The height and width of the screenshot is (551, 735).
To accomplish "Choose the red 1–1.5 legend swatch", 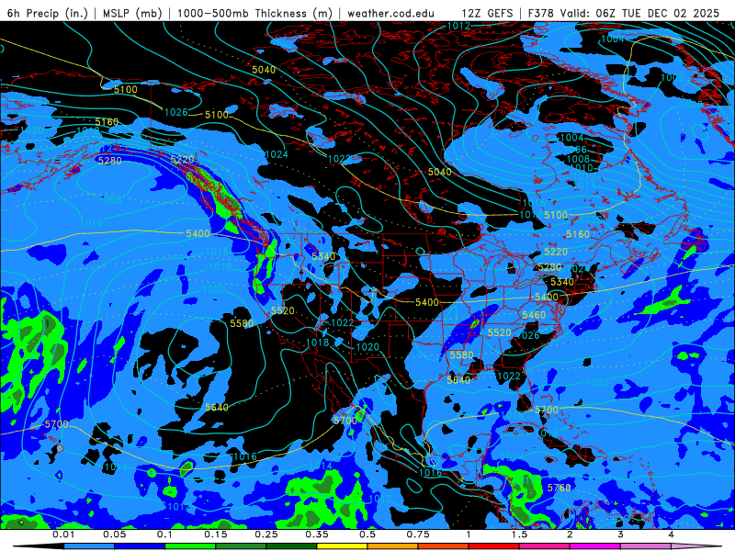I will 493,546.
